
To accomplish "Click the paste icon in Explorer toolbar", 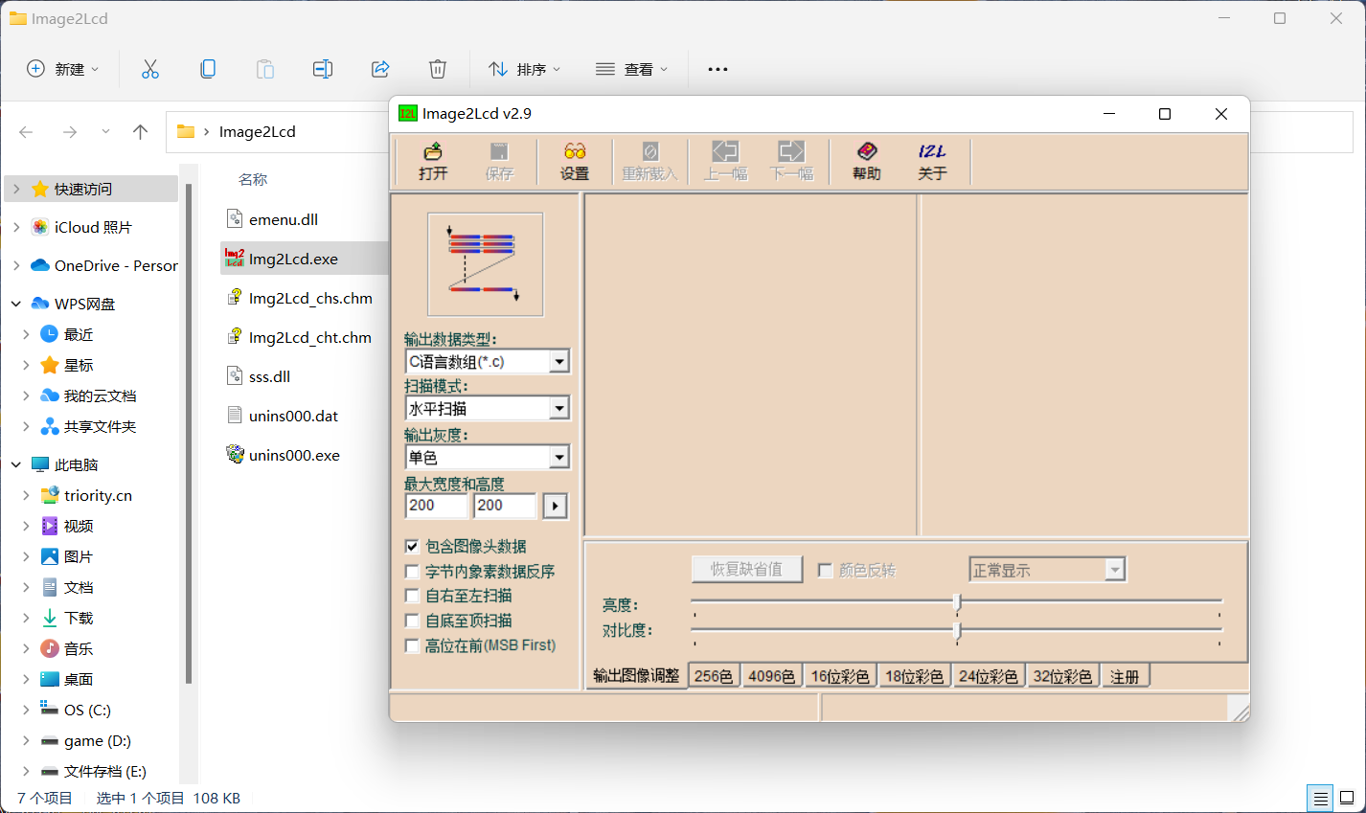I will coord(265,69).
